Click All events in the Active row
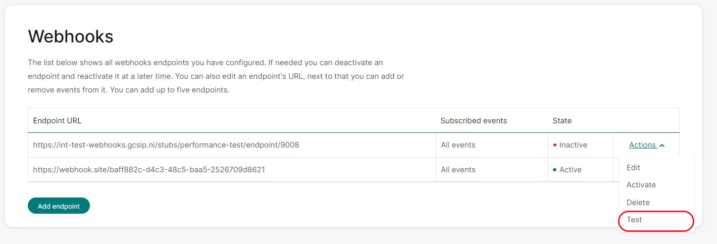717x244 pixels. (458, 170)
